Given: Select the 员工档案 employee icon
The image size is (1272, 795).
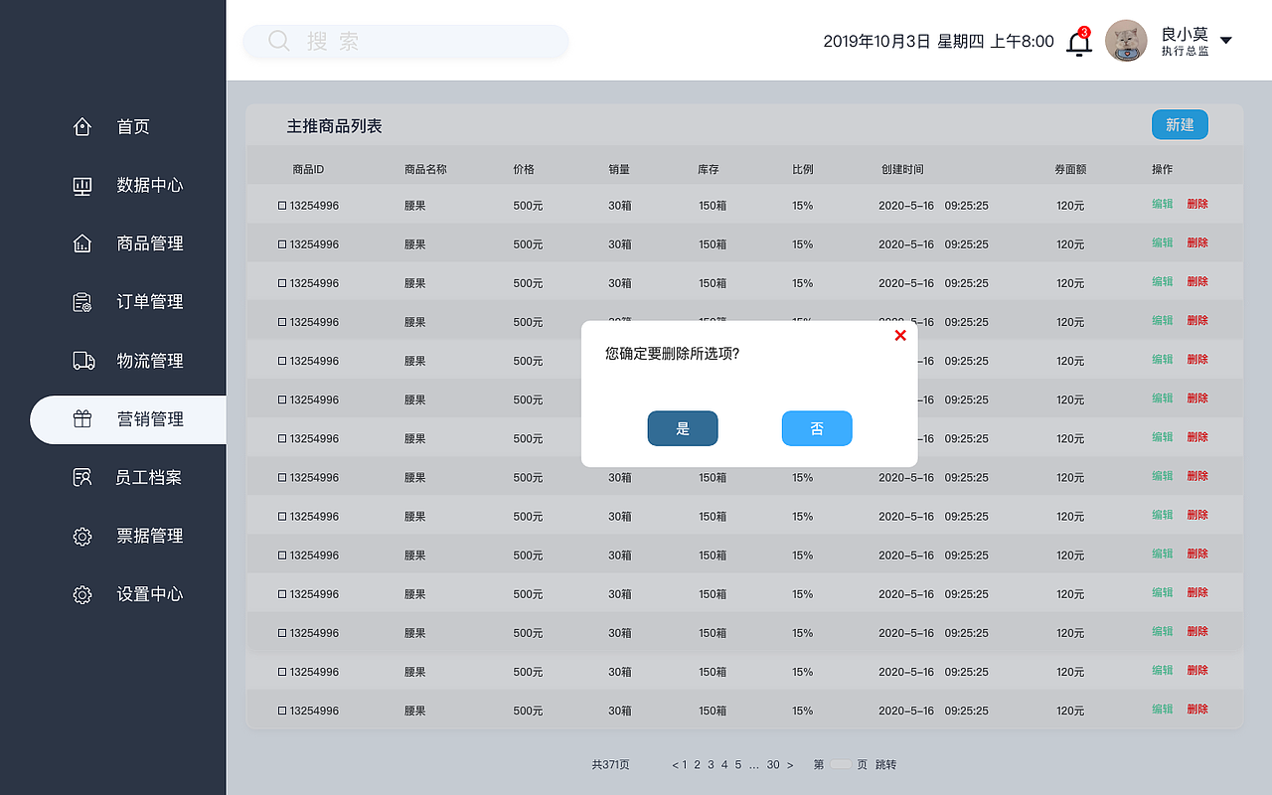Looking at the screenshot, I should click(82, 478).
